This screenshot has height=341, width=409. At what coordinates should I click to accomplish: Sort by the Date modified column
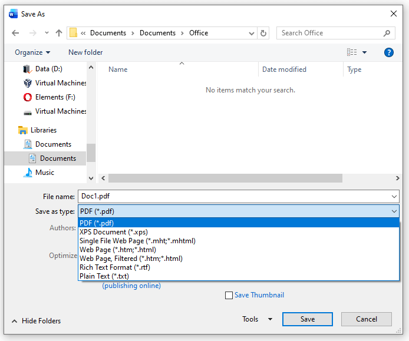point(284,69)
